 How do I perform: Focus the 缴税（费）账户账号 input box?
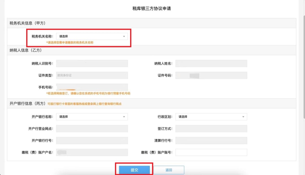(x=211, y=152)
